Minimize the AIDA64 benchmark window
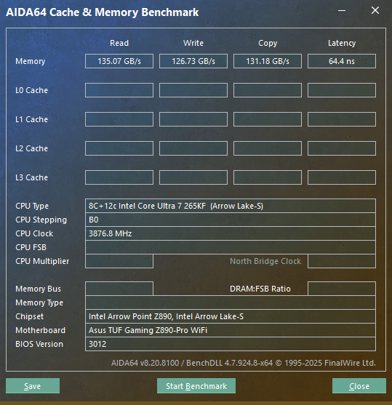This screenshot has height=405, width=392. pyautogui.click(x=342, y=11)
